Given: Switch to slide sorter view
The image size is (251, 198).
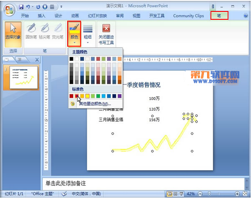Looking at the screenshot, I should [175, 194].
